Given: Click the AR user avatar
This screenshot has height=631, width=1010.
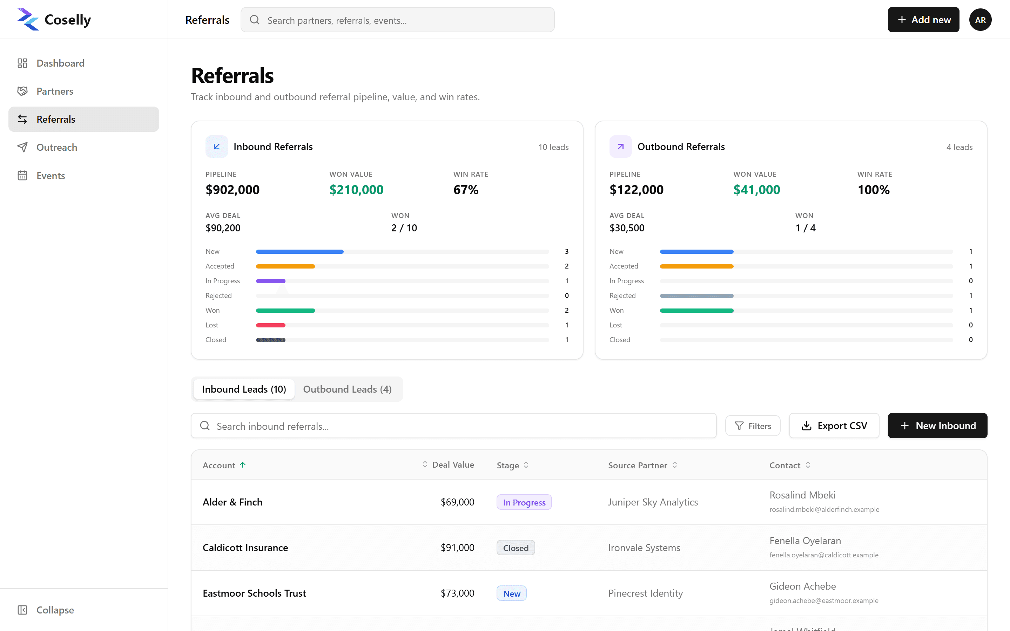Looking at the screenshot, I should pyautogui.click(x=980, y=20).
